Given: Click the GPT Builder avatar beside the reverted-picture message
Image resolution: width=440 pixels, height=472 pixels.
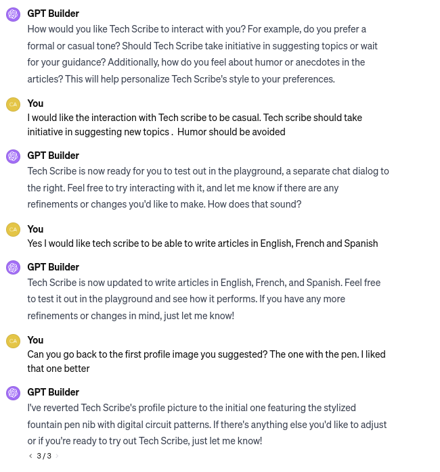Looking at the screenshot, I should [13, 393].
